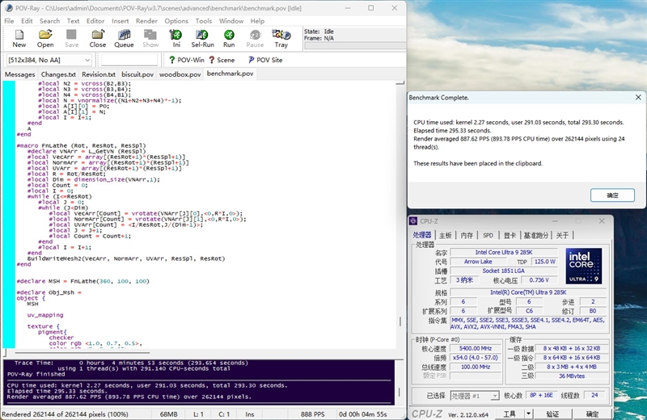Open the Help menu

[257, 21]
